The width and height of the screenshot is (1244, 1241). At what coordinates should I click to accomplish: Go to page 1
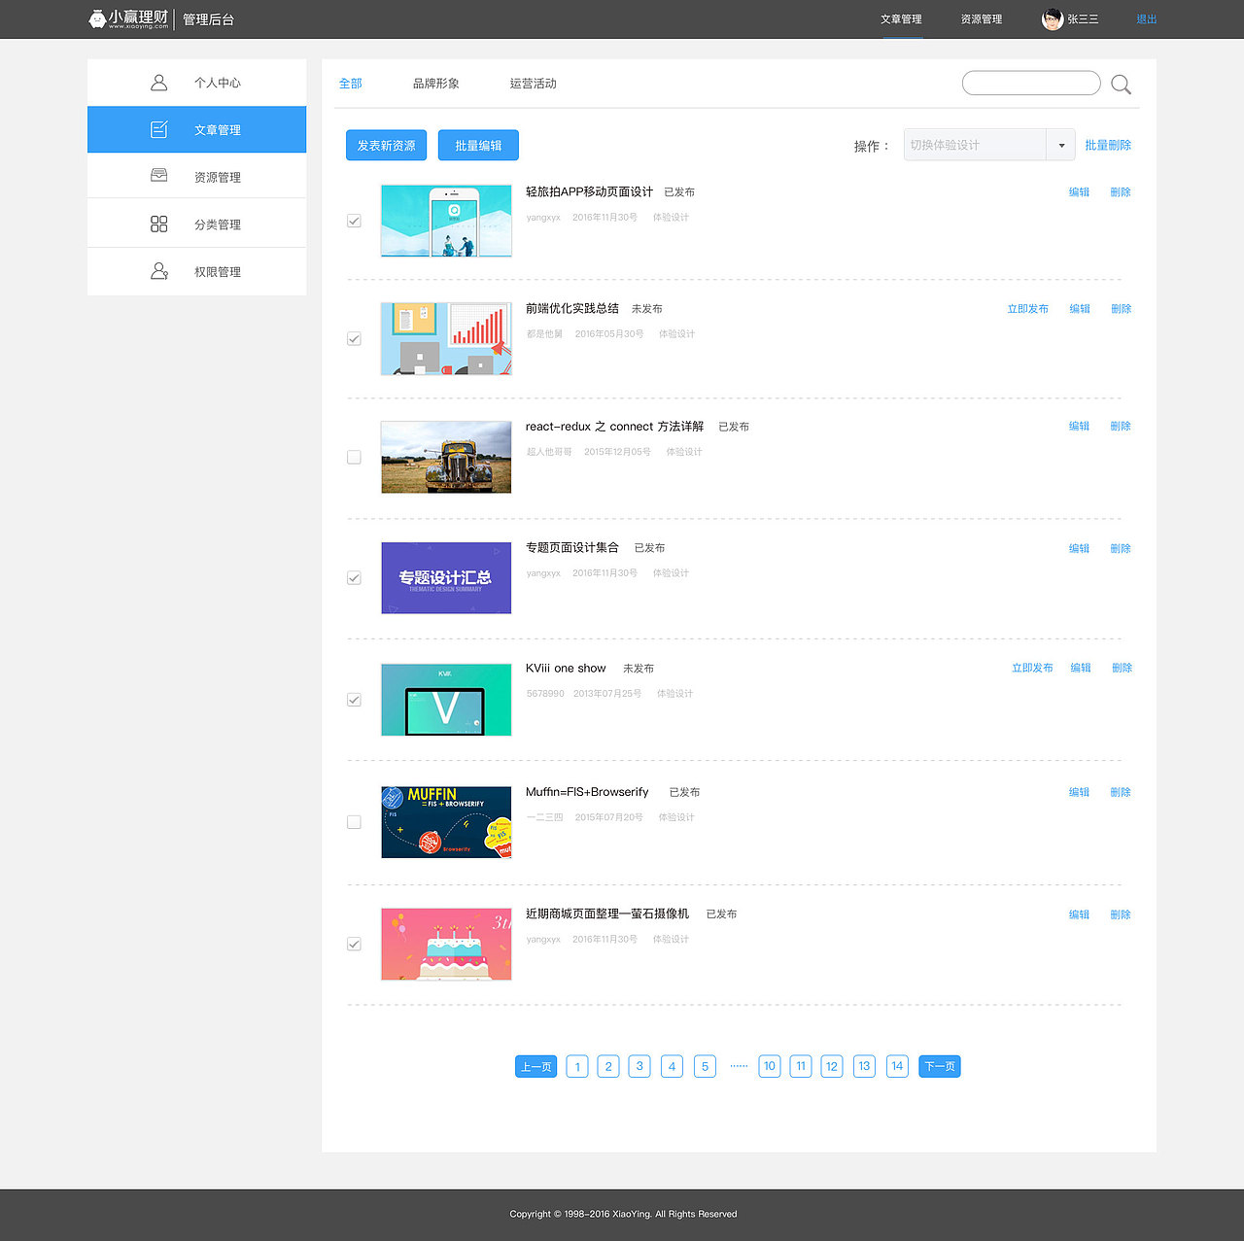point(577,1066)
